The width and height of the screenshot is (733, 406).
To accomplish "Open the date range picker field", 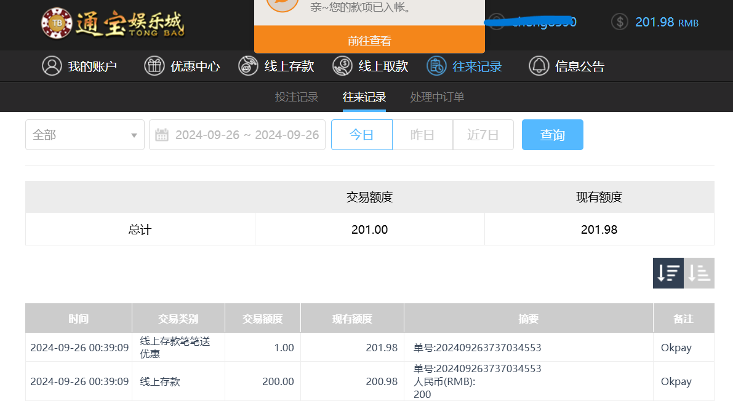I will pyautogui.click(x=246, y=135).
